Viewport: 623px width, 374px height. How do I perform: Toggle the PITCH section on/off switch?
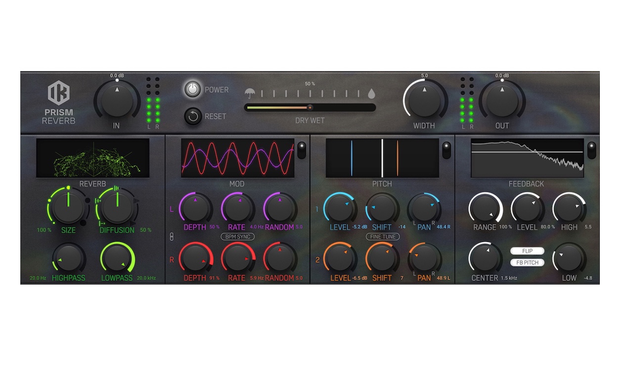pos(446,150)
